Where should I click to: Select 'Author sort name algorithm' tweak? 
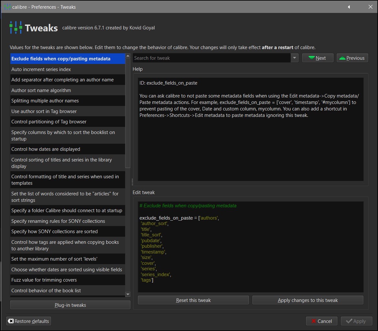coord(68,90)
